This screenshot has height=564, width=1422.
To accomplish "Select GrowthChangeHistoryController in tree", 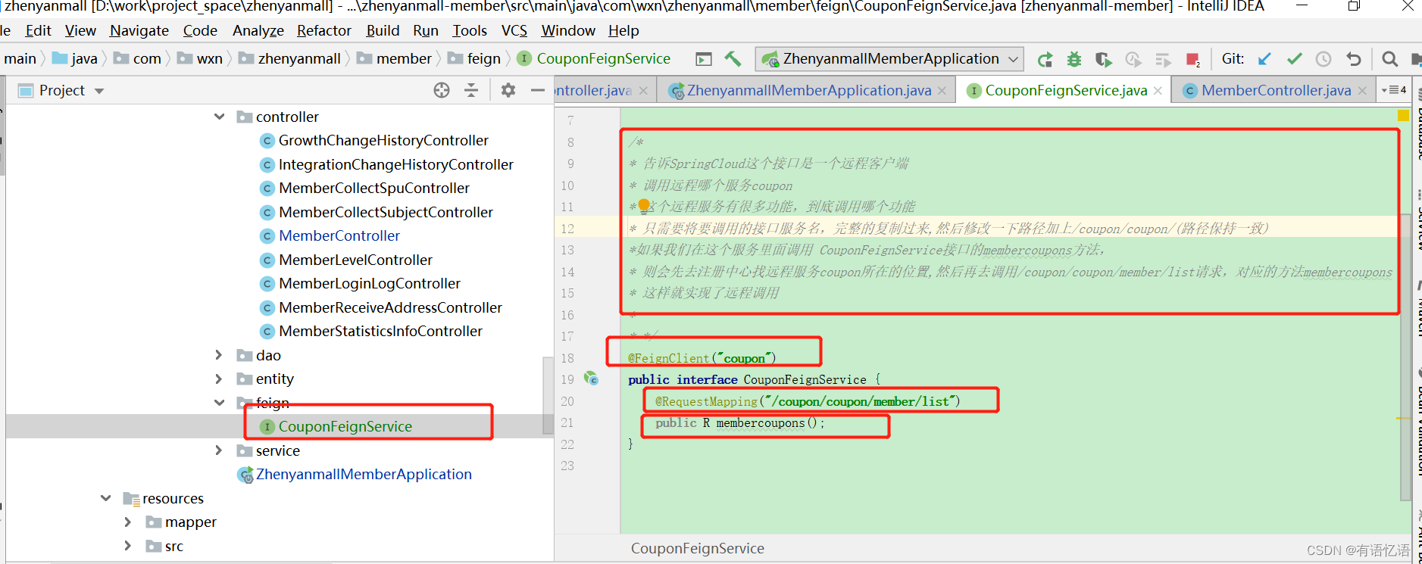I will tap(383, 141).
